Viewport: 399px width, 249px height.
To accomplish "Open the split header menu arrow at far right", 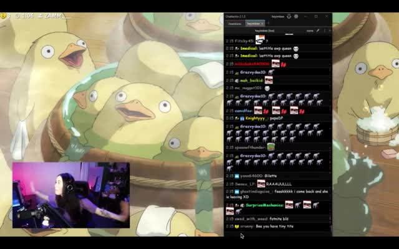I will tap(330, 31).
